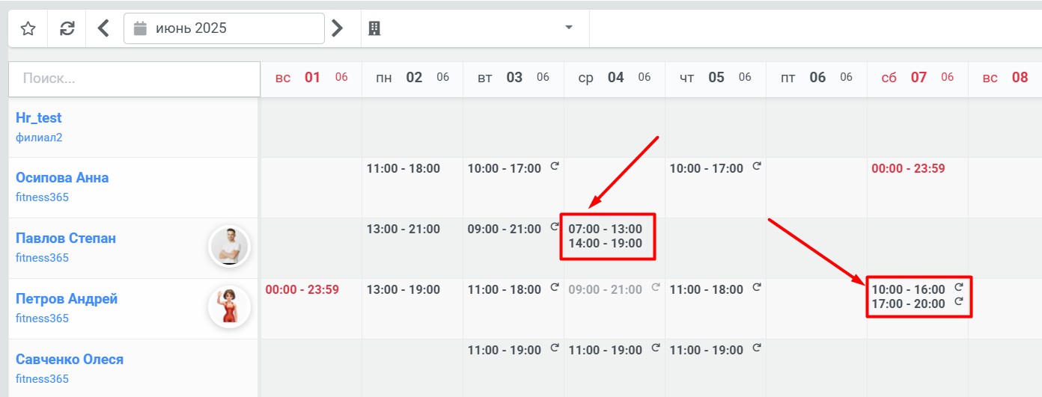Screen dimensions: 1042x397
Task: Click Павлов Степан avatar photo
Action: [x=229, y=247]
